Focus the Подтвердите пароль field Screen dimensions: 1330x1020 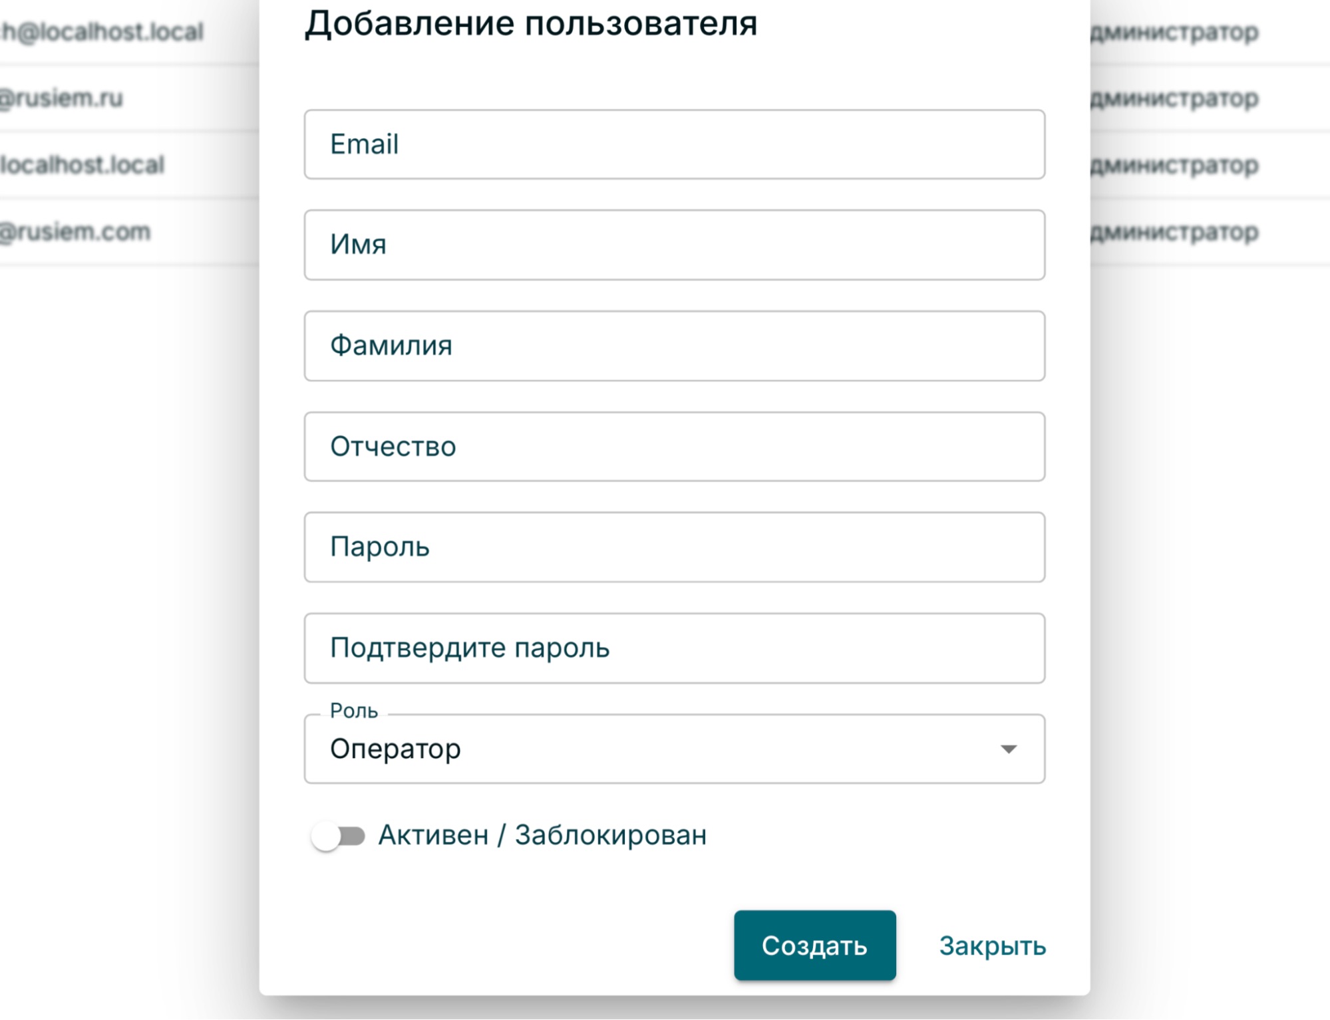tap(674, 648)
